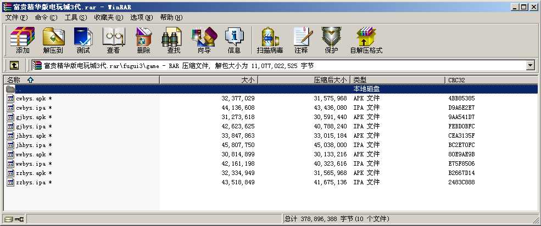Click the CRC32 value 80E9AE9B
541x226 pixels.
461,154
